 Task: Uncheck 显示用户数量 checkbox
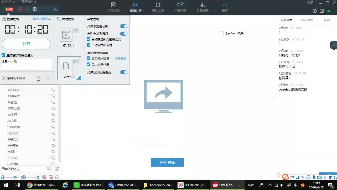[x=89, y=58]
